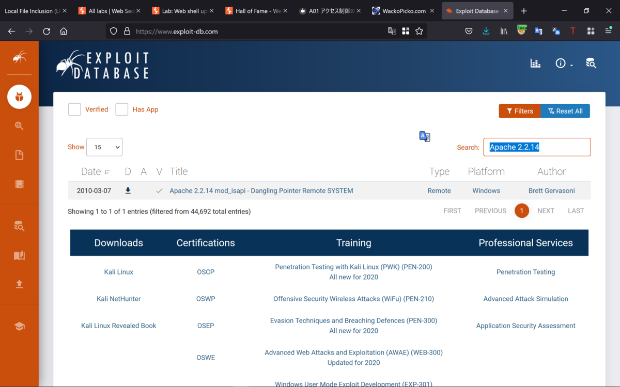Click the Search input field

click(537, 147)
